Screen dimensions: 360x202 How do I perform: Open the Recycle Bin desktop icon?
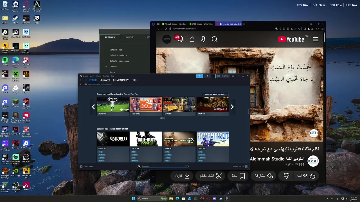point(5,5)
